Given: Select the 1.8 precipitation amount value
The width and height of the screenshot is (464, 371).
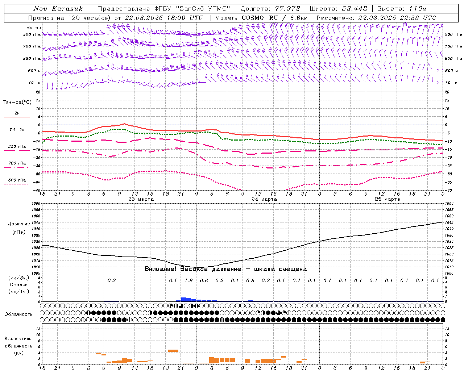Looking at the screenshot, I should tap(188, 281).
